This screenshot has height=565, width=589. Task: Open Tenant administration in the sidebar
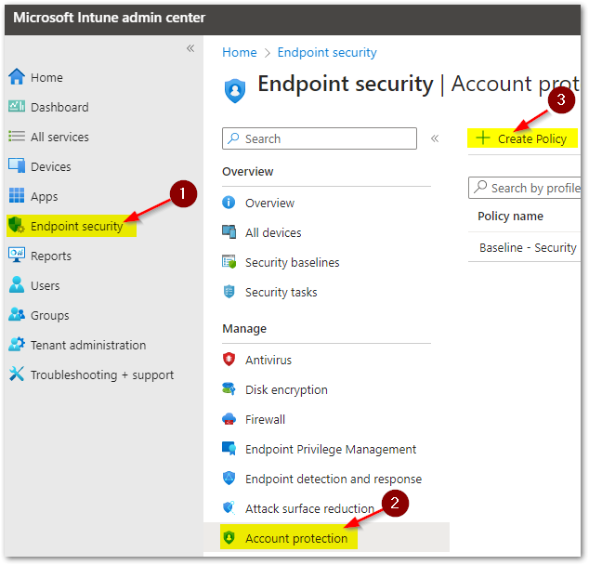pyautogui.click(x=88, y=345)
